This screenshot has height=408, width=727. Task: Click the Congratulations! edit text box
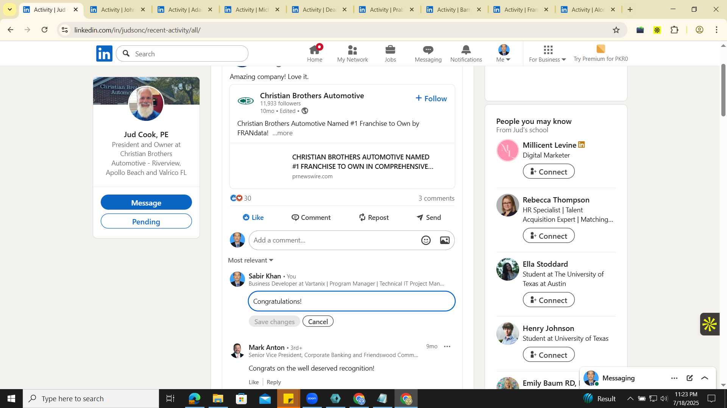click(352, 301)
